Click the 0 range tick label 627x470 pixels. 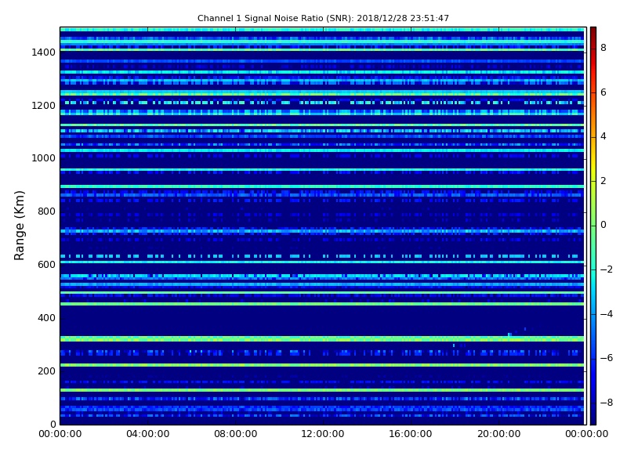tap(53, 424)
